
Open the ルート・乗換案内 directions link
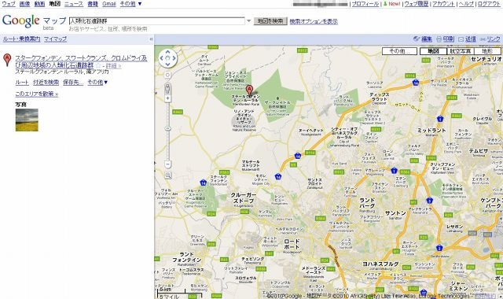pos(21,39)
